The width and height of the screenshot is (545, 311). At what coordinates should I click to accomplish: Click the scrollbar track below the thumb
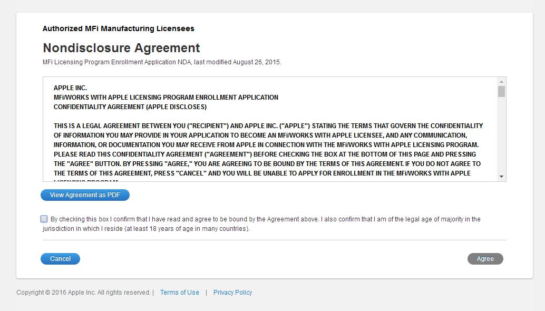[x=501, y=137]
